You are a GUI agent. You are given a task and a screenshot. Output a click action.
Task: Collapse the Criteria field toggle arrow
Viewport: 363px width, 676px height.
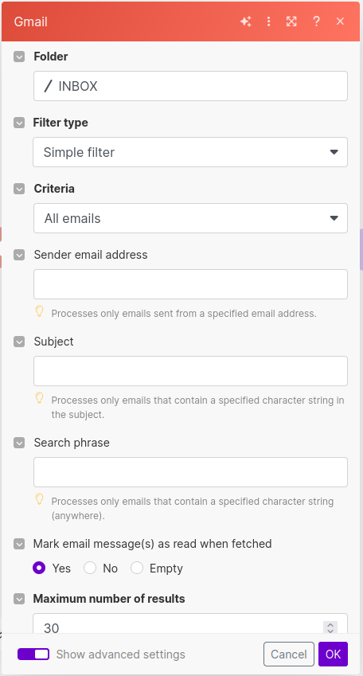pos(19,189)
